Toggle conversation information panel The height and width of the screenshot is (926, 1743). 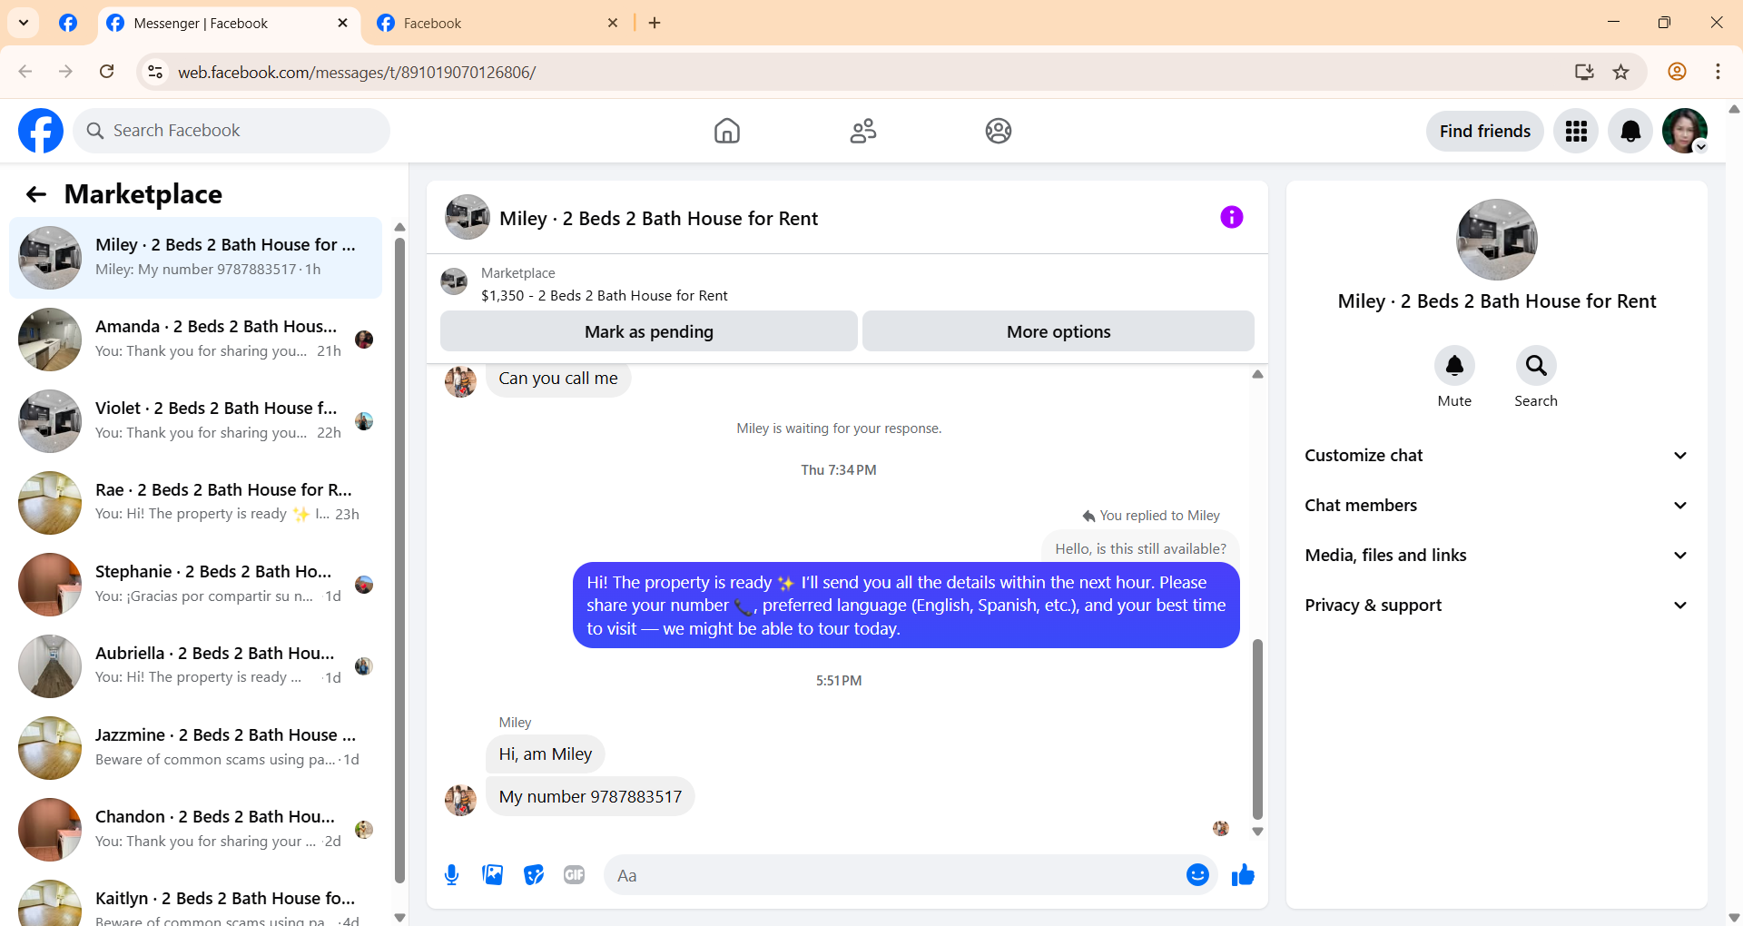tap(1231, 217)
